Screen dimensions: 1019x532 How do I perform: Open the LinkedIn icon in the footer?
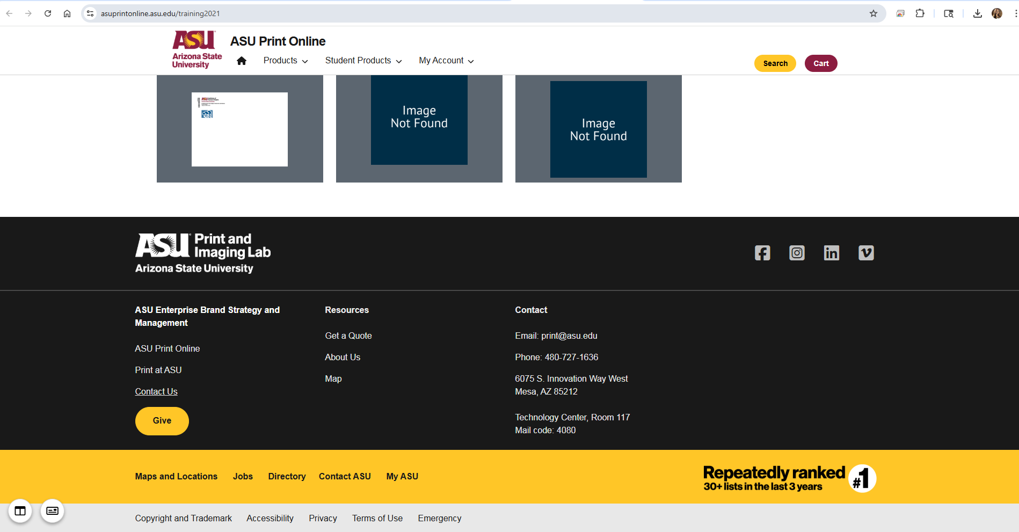(x=831, y=253)
